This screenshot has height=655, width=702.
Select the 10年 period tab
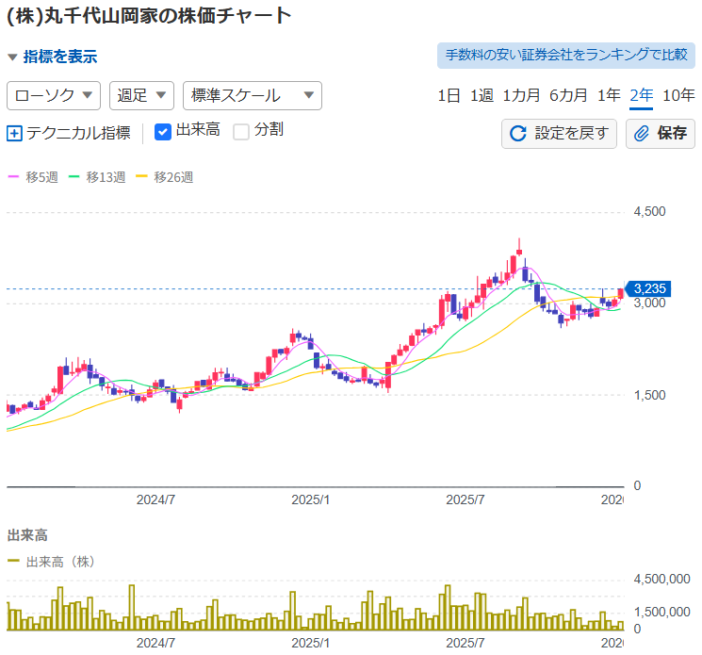coord(678,95)
